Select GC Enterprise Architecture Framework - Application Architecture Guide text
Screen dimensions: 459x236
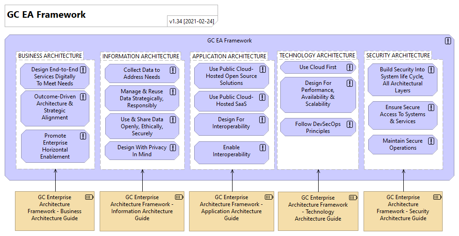[x=232, y=208]
